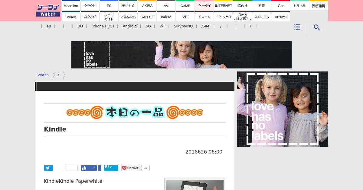Open the Video tab
Viewport: 363px width, 190px height.
coord(71,16)
